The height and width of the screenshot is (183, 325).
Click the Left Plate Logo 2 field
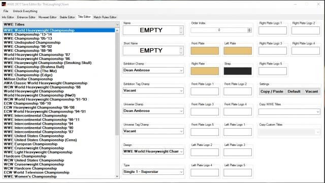(x=205, y=152)
